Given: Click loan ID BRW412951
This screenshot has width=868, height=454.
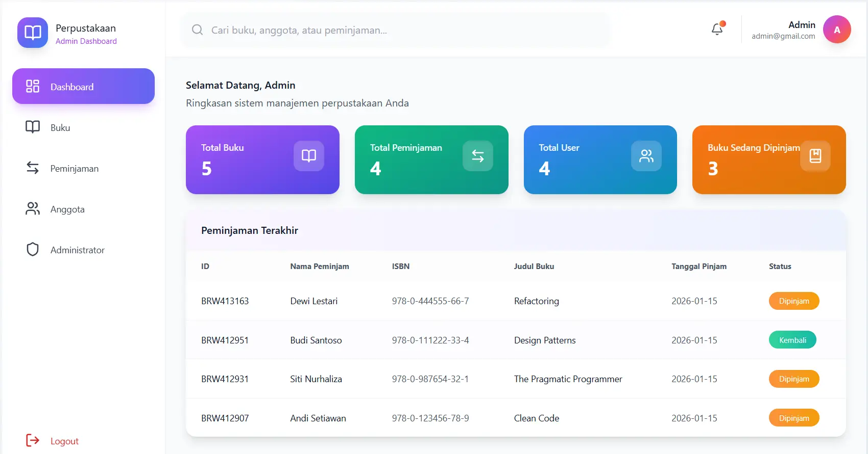Looking at the screenshot, I should tap(225, 340).
